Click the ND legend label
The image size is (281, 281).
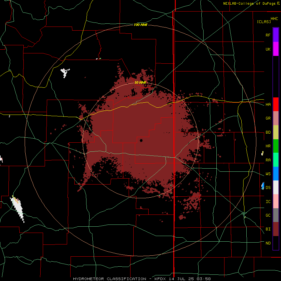[268, 243]
